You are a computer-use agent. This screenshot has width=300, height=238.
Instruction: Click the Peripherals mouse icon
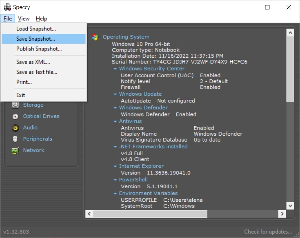point(15,139)
